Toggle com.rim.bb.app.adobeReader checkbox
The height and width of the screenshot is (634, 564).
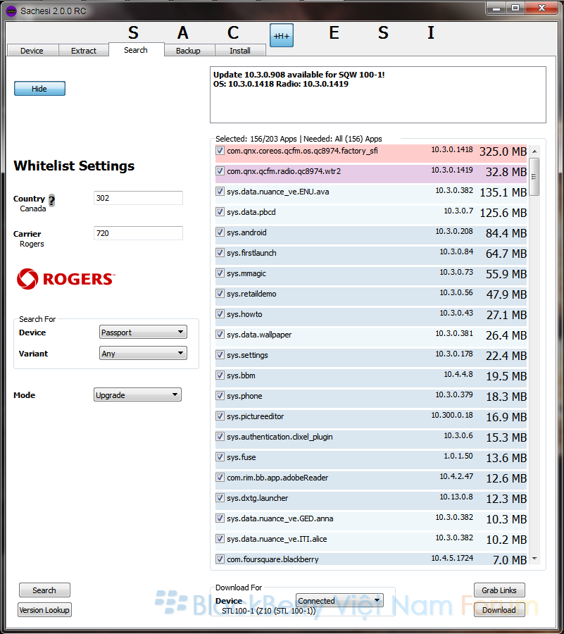coord(220,477)
